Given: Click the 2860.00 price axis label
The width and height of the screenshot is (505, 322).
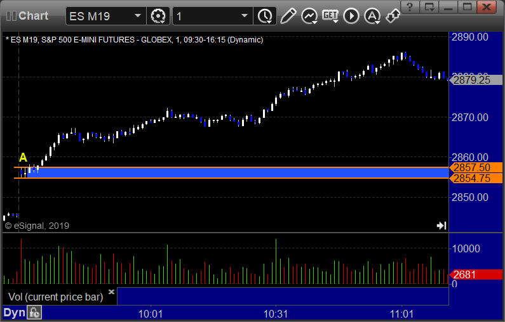Looking at the screenshot, I should tap(470, 157).
